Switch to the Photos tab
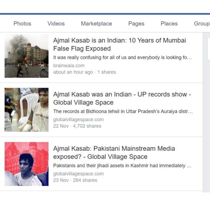The height and width of the screenshot is (206, 210). coord(22,23)
